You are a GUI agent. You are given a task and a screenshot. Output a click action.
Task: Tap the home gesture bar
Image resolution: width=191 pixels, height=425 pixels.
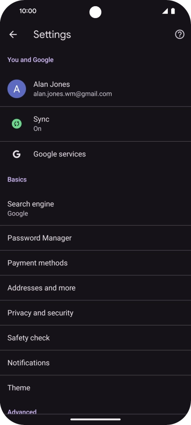point(95,419)
